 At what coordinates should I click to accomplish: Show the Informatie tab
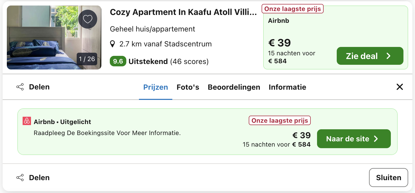pyautogui.click(x=287, y=87)
